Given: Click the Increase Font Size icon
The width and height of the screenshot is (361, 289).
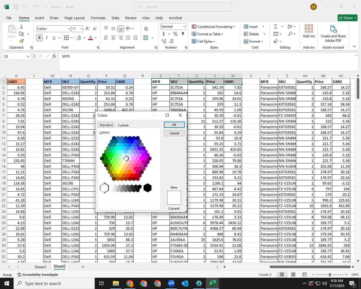Looking at the screenshot, I should [x=87, y=29].
